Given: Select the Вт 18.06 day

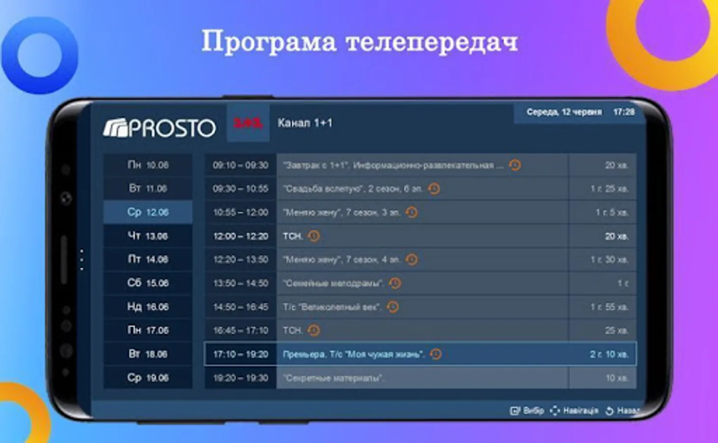Looking at the screenshot, I should pyautogui.click(x=148, y=354).
